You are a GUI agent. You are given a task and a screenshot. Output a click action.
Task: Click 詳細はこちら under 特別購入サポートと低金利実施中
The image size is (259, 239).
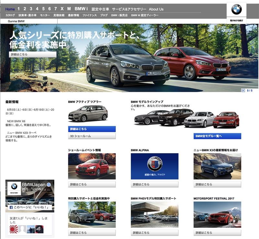pos(92,233)
